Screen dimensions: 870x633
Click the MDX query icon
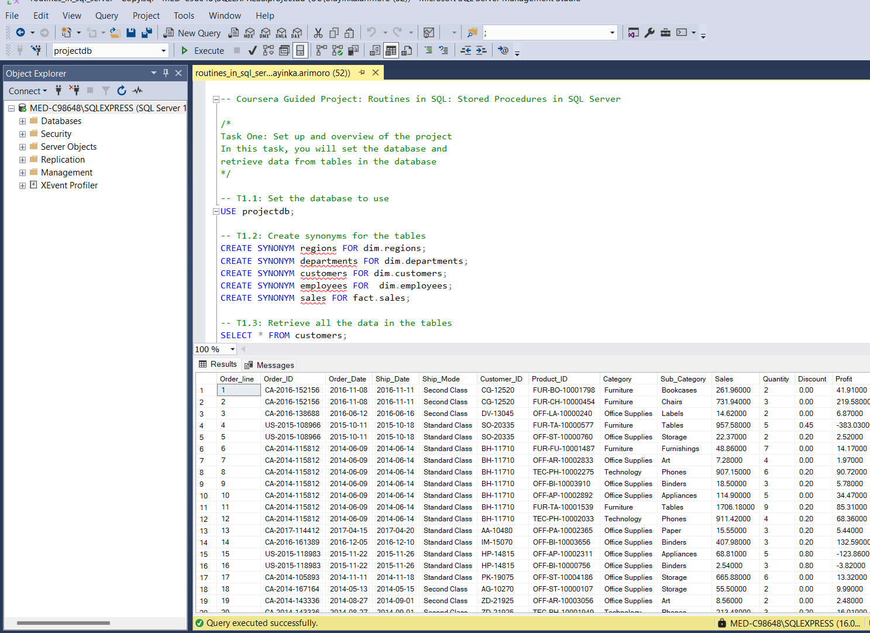point(249,33)
